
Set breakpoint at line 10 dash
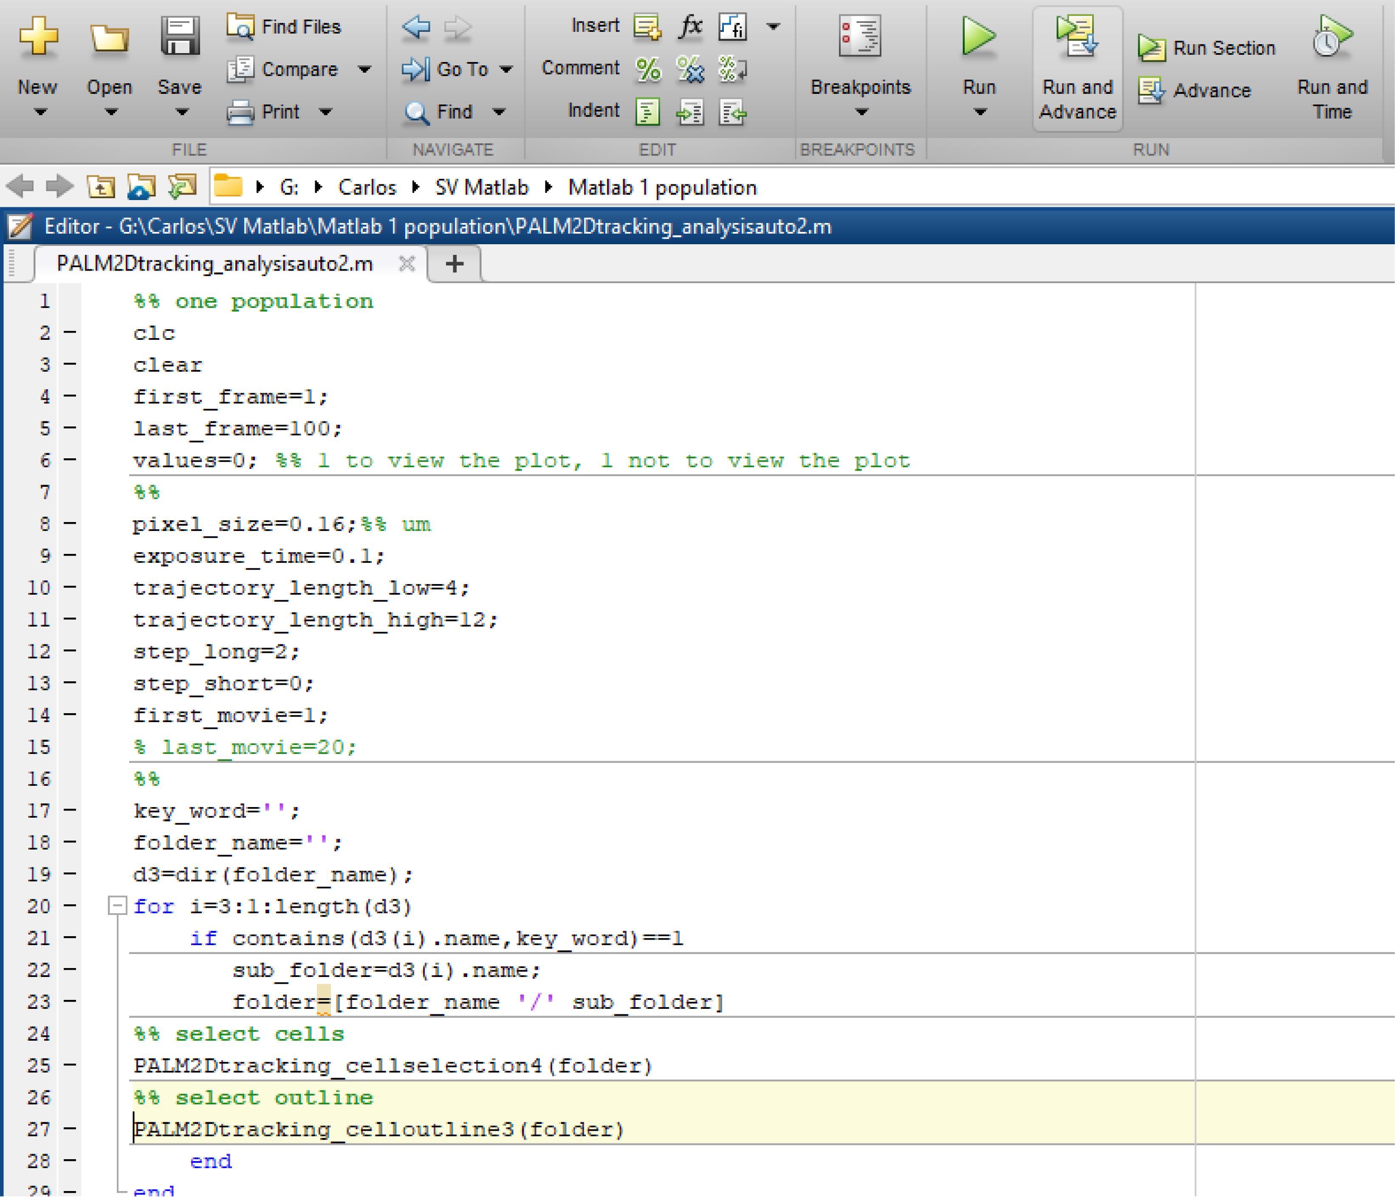click(70, 587)
